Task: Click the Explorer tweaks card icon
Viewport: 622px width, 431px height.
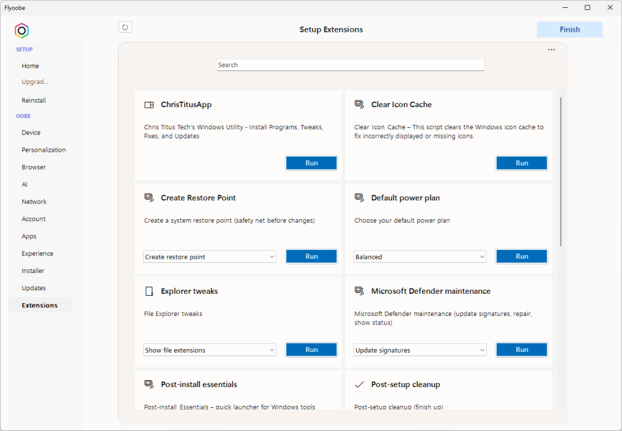Action: 149,292
